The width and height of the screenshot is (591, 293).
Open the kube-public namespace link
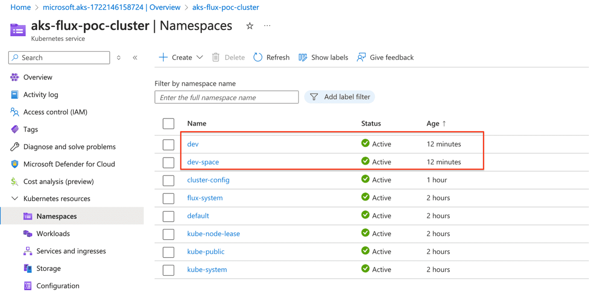click(206, 252)
